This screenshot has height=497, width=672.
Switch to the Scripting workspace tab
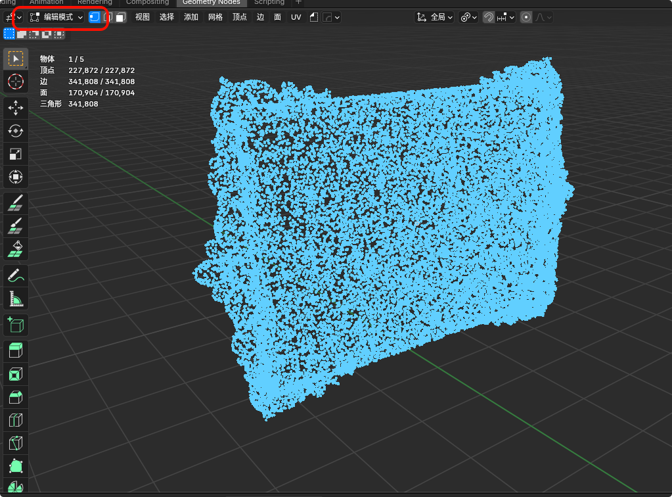coord(269,3)
